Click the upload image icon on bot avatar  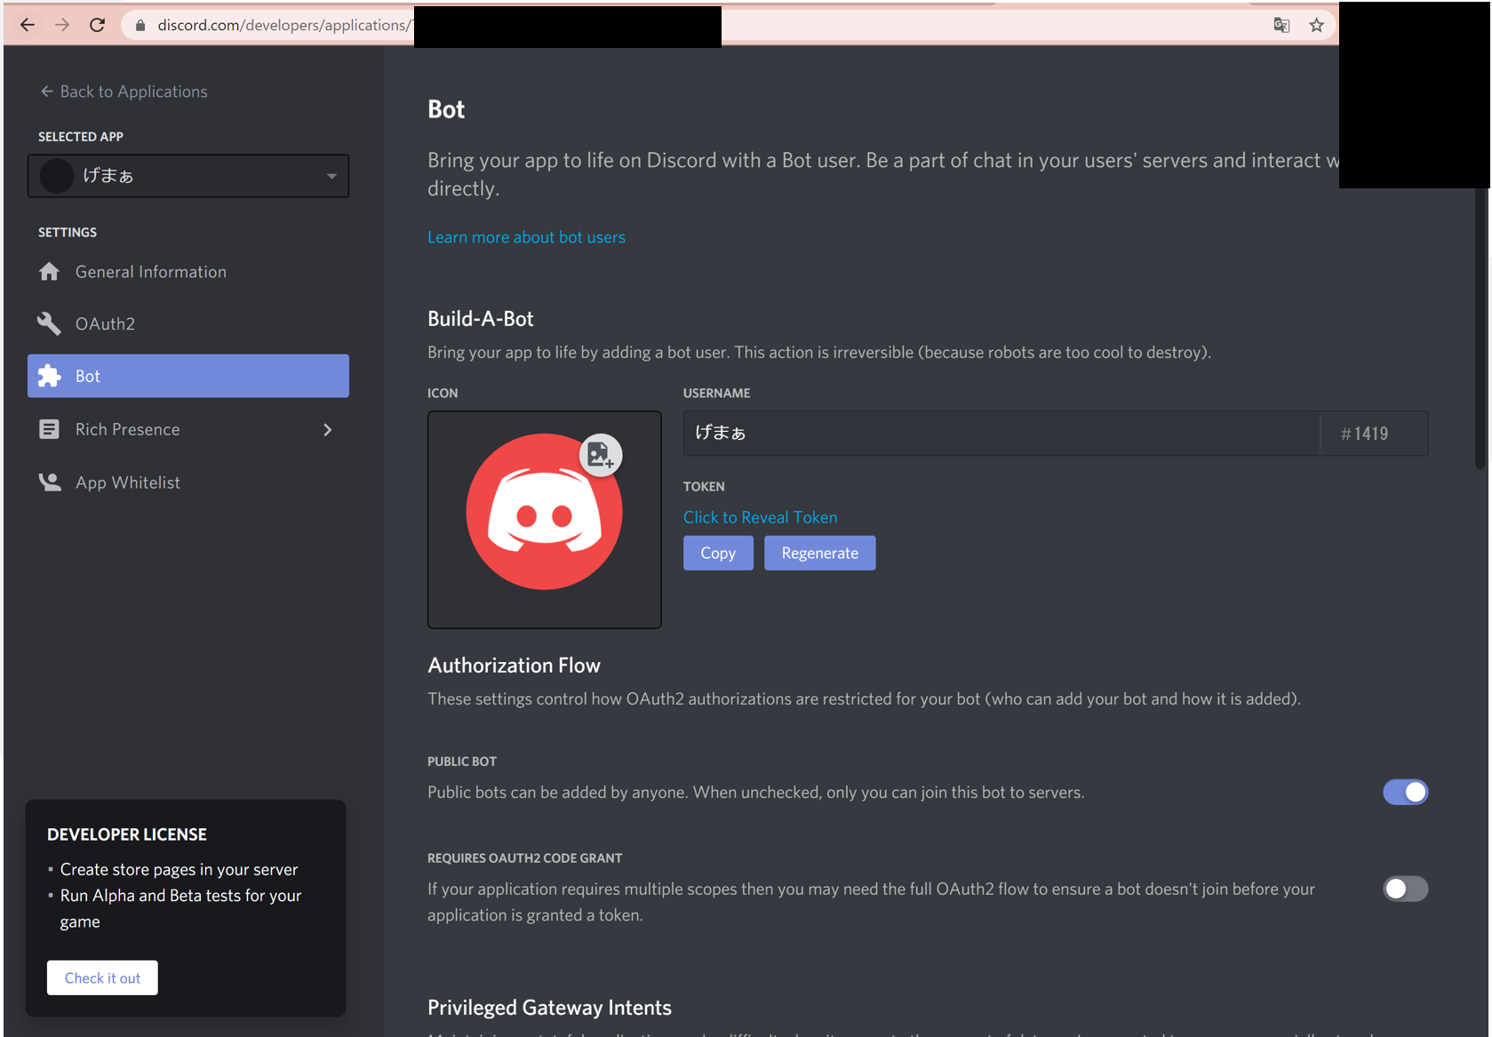601,455
